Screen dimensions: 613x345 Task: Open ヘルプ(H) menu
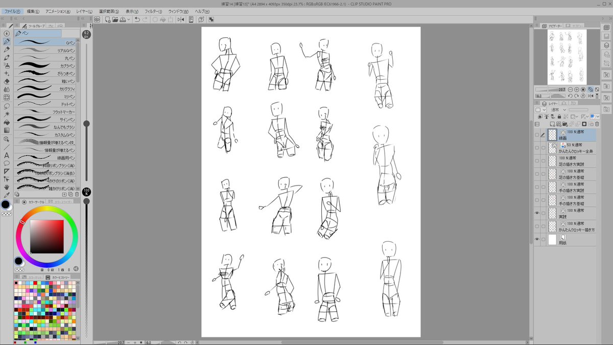[203, 11]
